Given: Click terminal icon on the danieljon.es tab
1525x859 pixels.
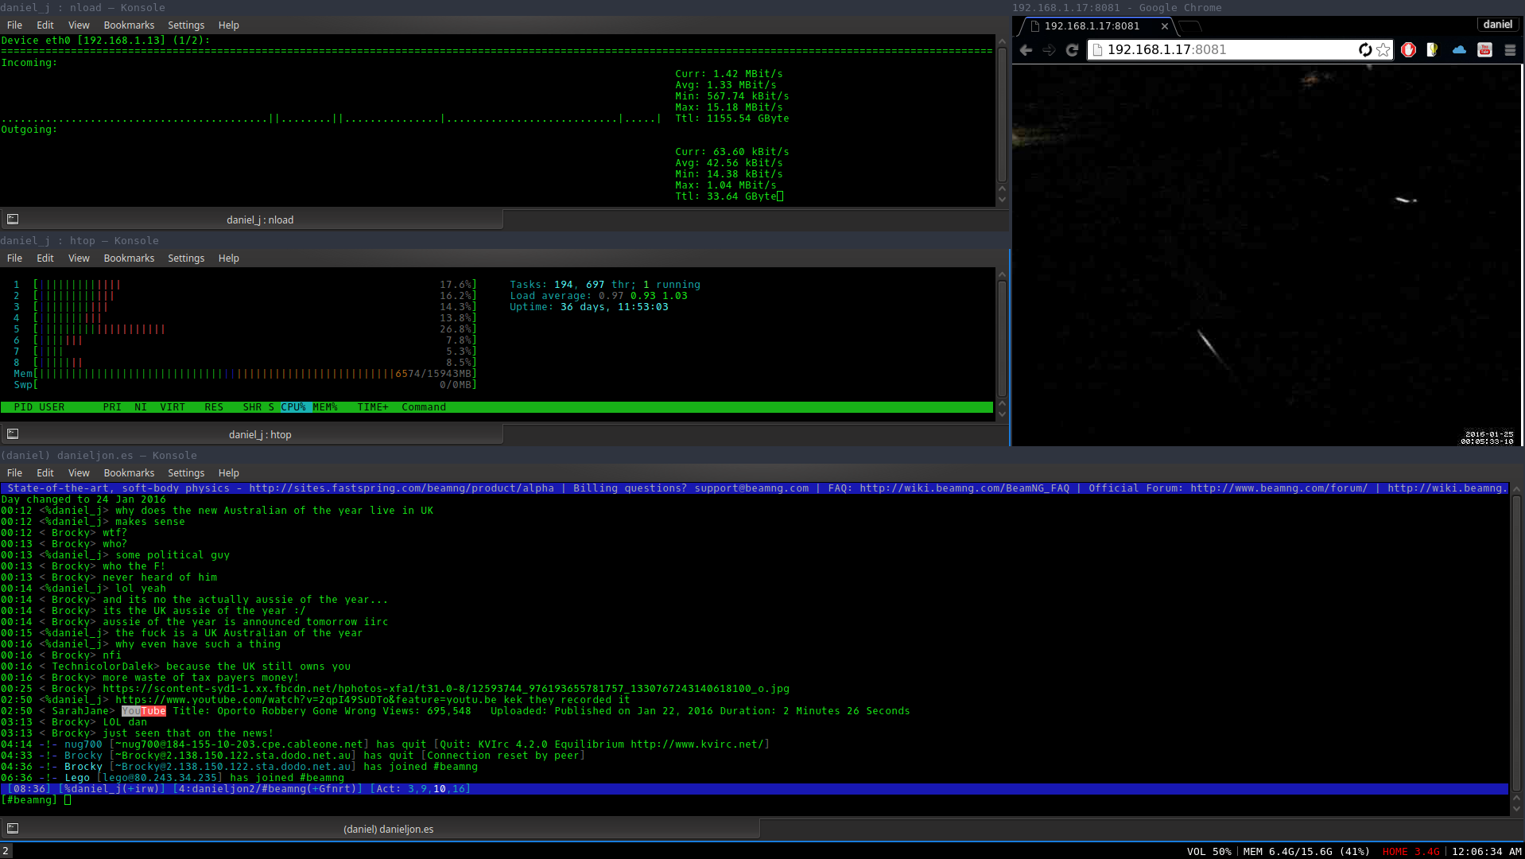Looking at the screenshot, I should point(13,829).
